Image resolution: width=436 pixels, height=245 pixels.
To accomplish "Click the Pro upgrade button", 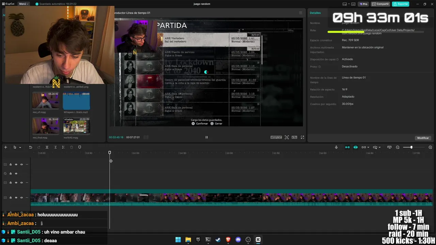I will pyautogui.click(x=363, y=4).
